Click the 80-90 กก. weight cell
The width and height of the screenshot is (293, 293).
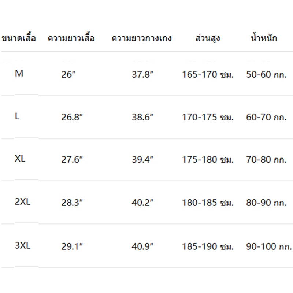click(266, 203)
